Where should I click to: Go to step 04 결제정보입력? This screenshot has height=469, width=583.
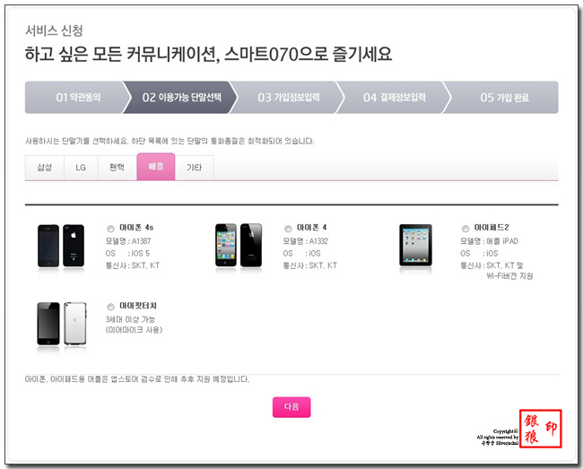coord(394,98)
